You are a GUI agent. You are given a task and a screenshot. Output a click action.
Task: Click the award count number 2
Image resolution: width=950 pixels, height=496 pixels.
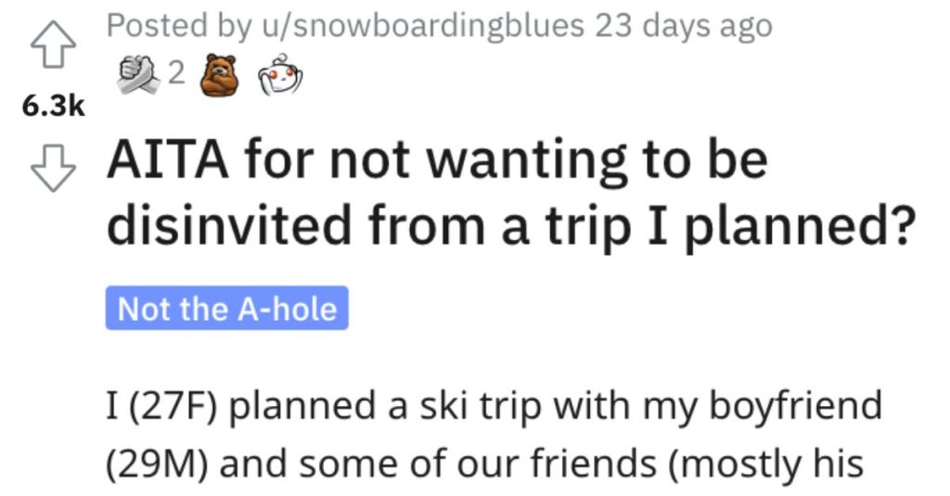pyautogui.click(x=175, y=74)
